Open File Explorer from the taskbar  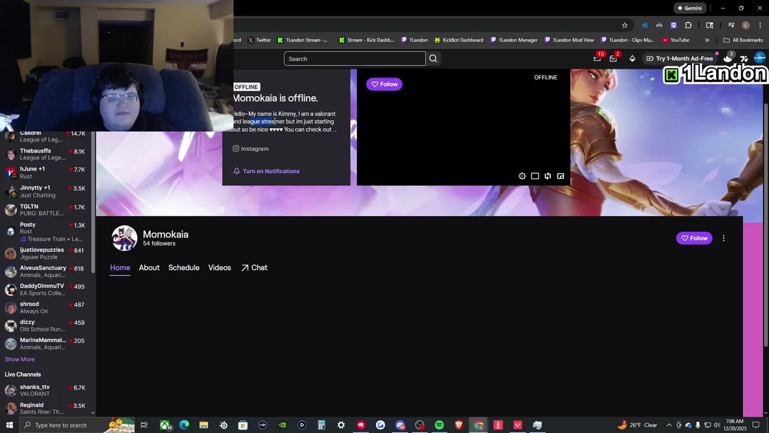point(204,425)
